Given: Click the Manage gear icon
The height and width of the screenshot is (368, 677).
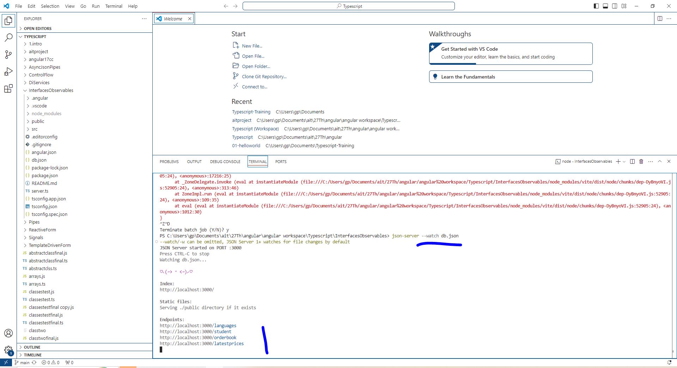Looking at the screenshot, I should click(8, 350).
